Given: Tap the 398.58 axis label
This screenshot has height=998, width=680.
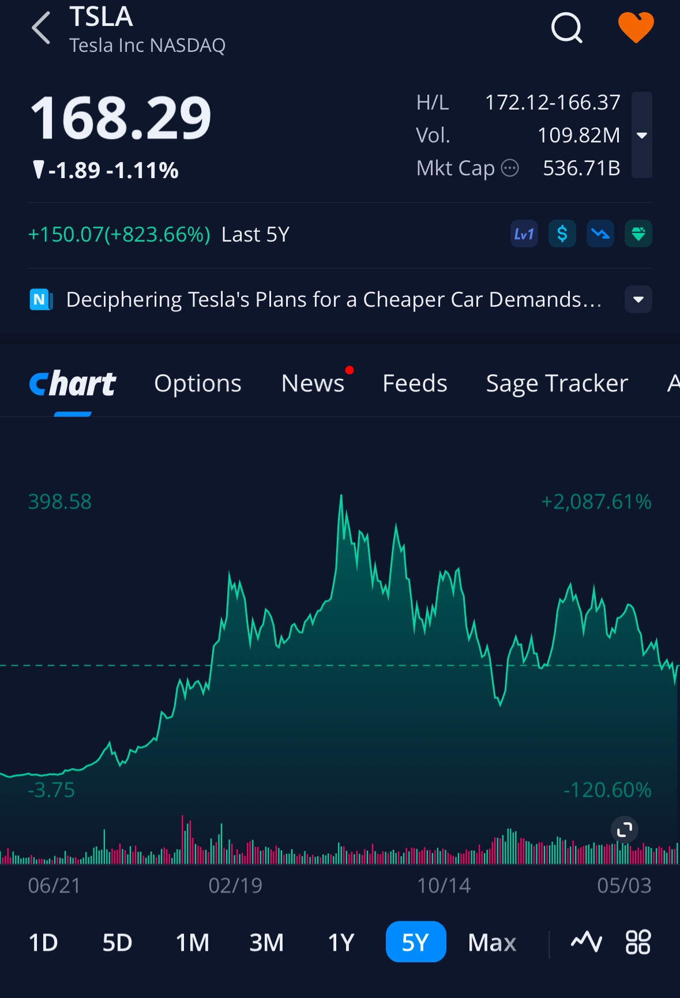Looking at the screenshot, I should pos(60,502).
